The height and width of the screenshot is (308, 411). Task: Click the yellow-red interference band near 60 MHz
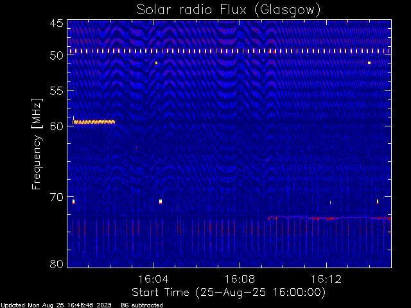[94, 122]
